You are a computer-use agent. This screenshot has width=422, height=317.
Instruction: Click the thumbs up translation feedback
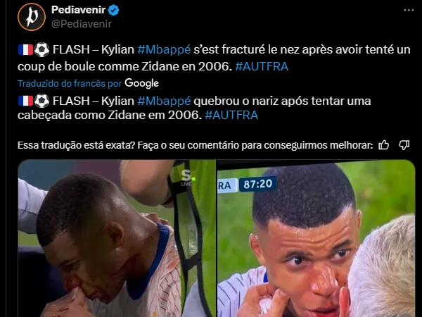[x=383, y=145]
